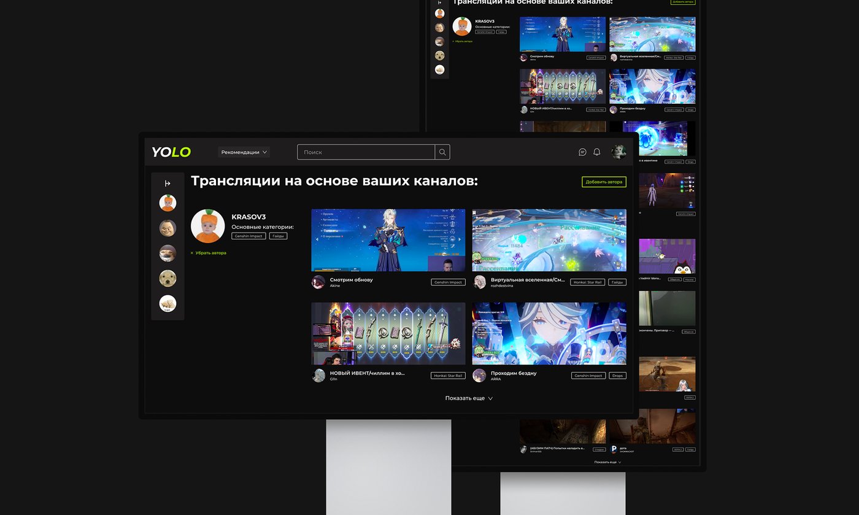859x515 pixels.
Task: Open the notifications bell in the front window
Action: tap(596, 152)
